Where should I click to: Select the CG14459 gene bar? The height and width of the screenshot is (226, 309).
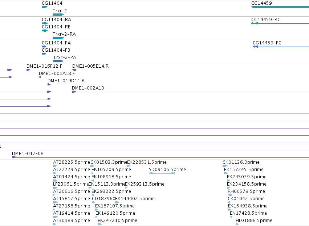pyautogui.click(x=280, y=7)
